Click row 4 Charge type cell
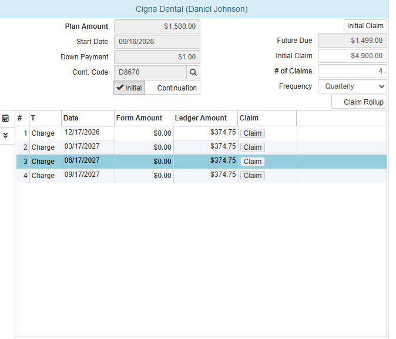Image resolution: width=396 pixels, height=339 pixels. click(x=46, y=176)
